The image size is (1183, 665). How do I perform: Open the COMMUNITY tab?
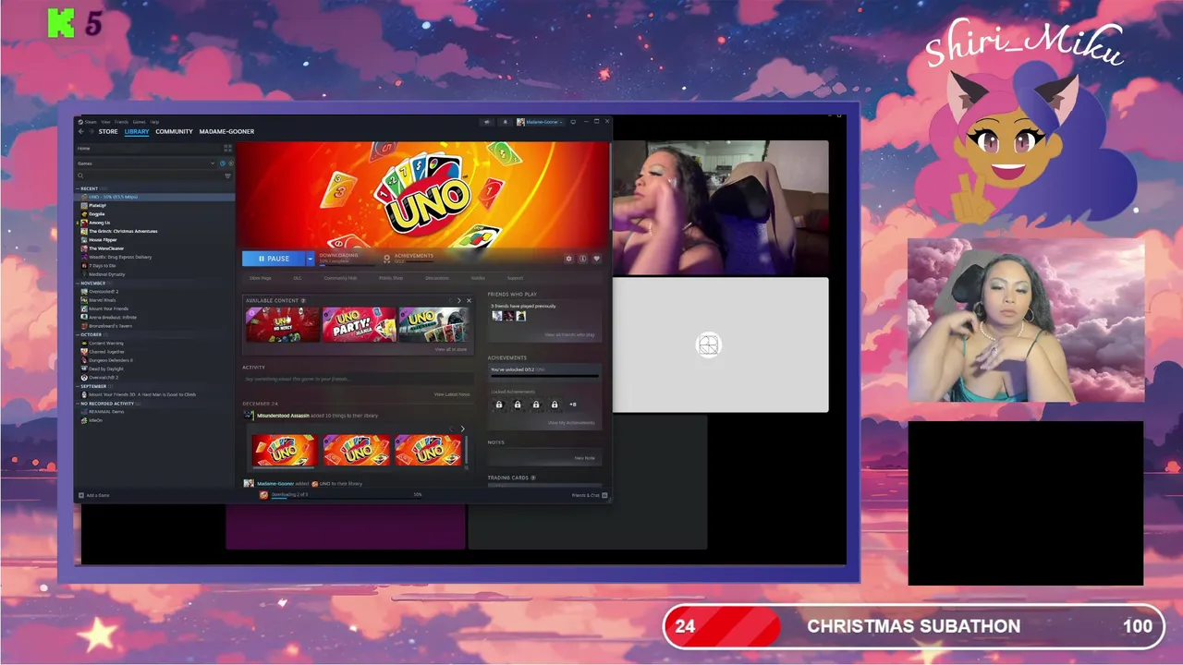click(x=174, y=131)
